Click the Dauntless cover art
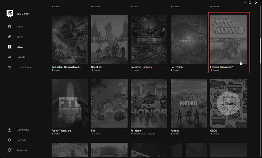 [x=109, y=40]
